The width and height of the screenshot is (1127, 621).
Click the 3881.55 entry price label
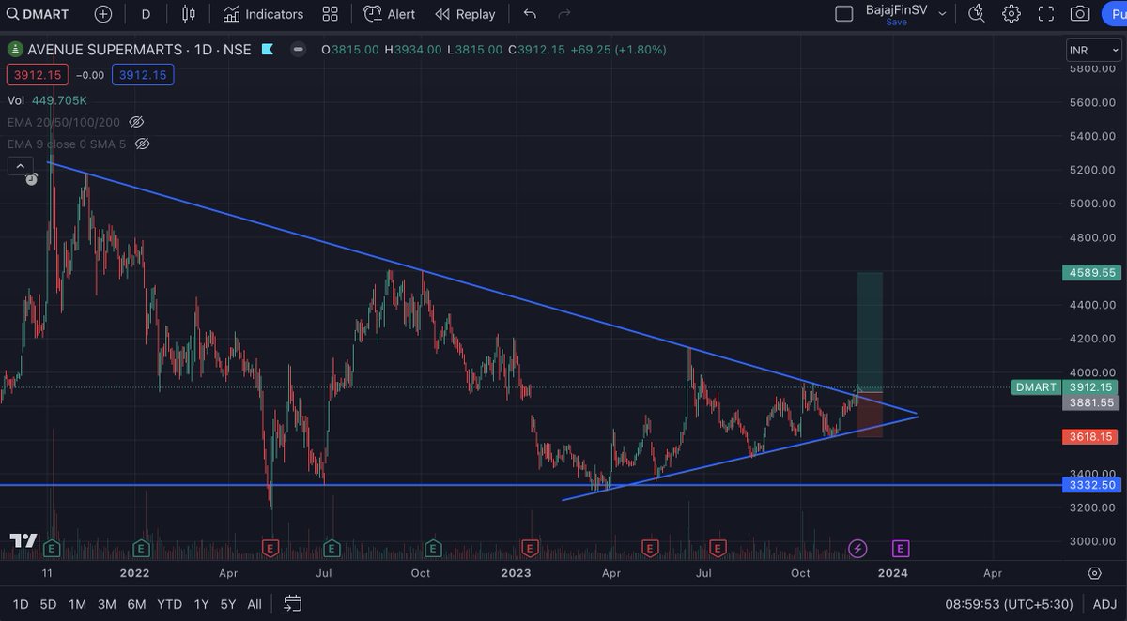[x=1090, y=402]
